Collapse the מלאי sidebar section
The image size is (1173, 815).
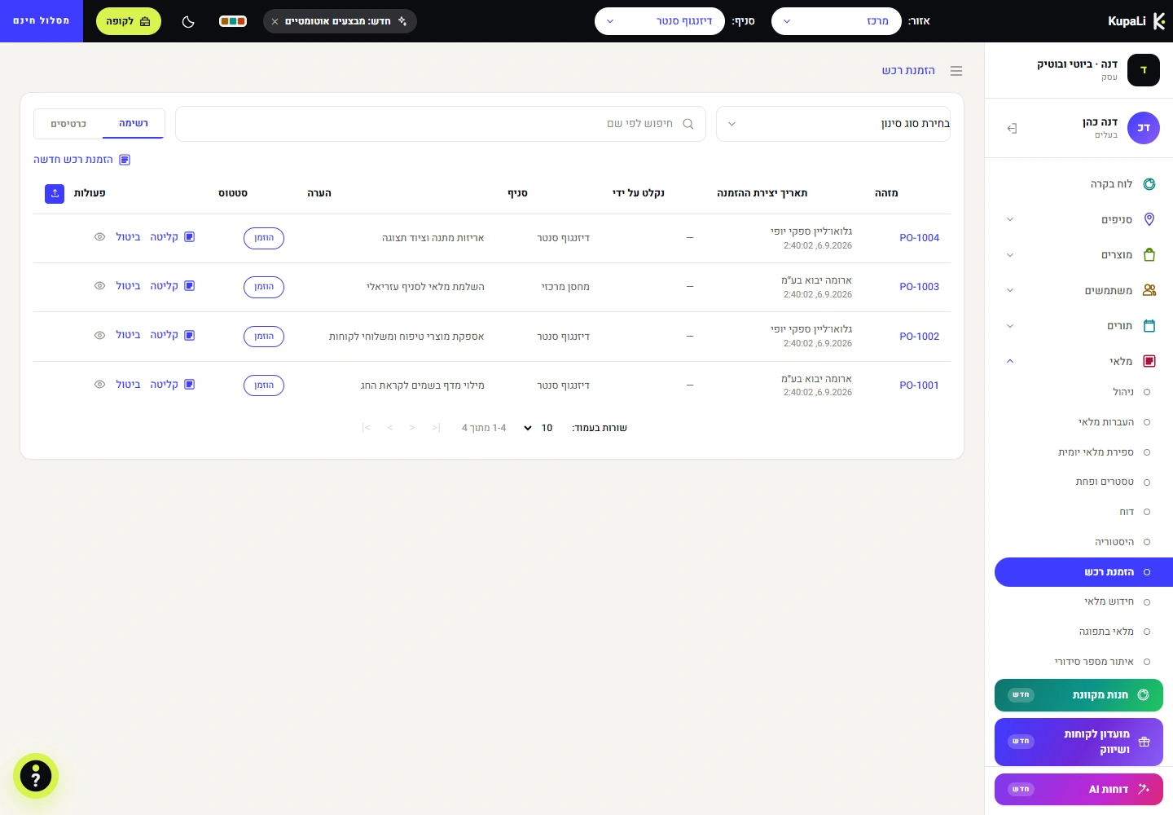1010,361
